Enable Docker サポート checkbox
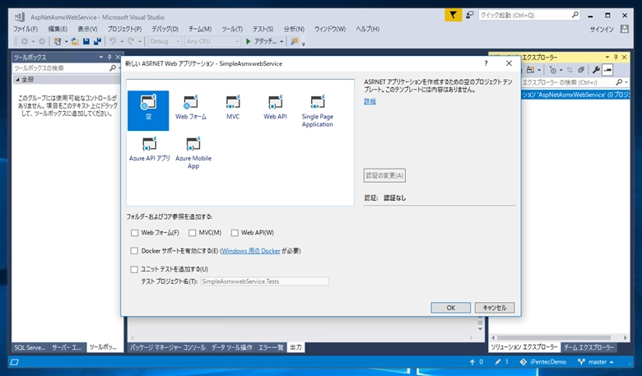 (x=134, y=251)
